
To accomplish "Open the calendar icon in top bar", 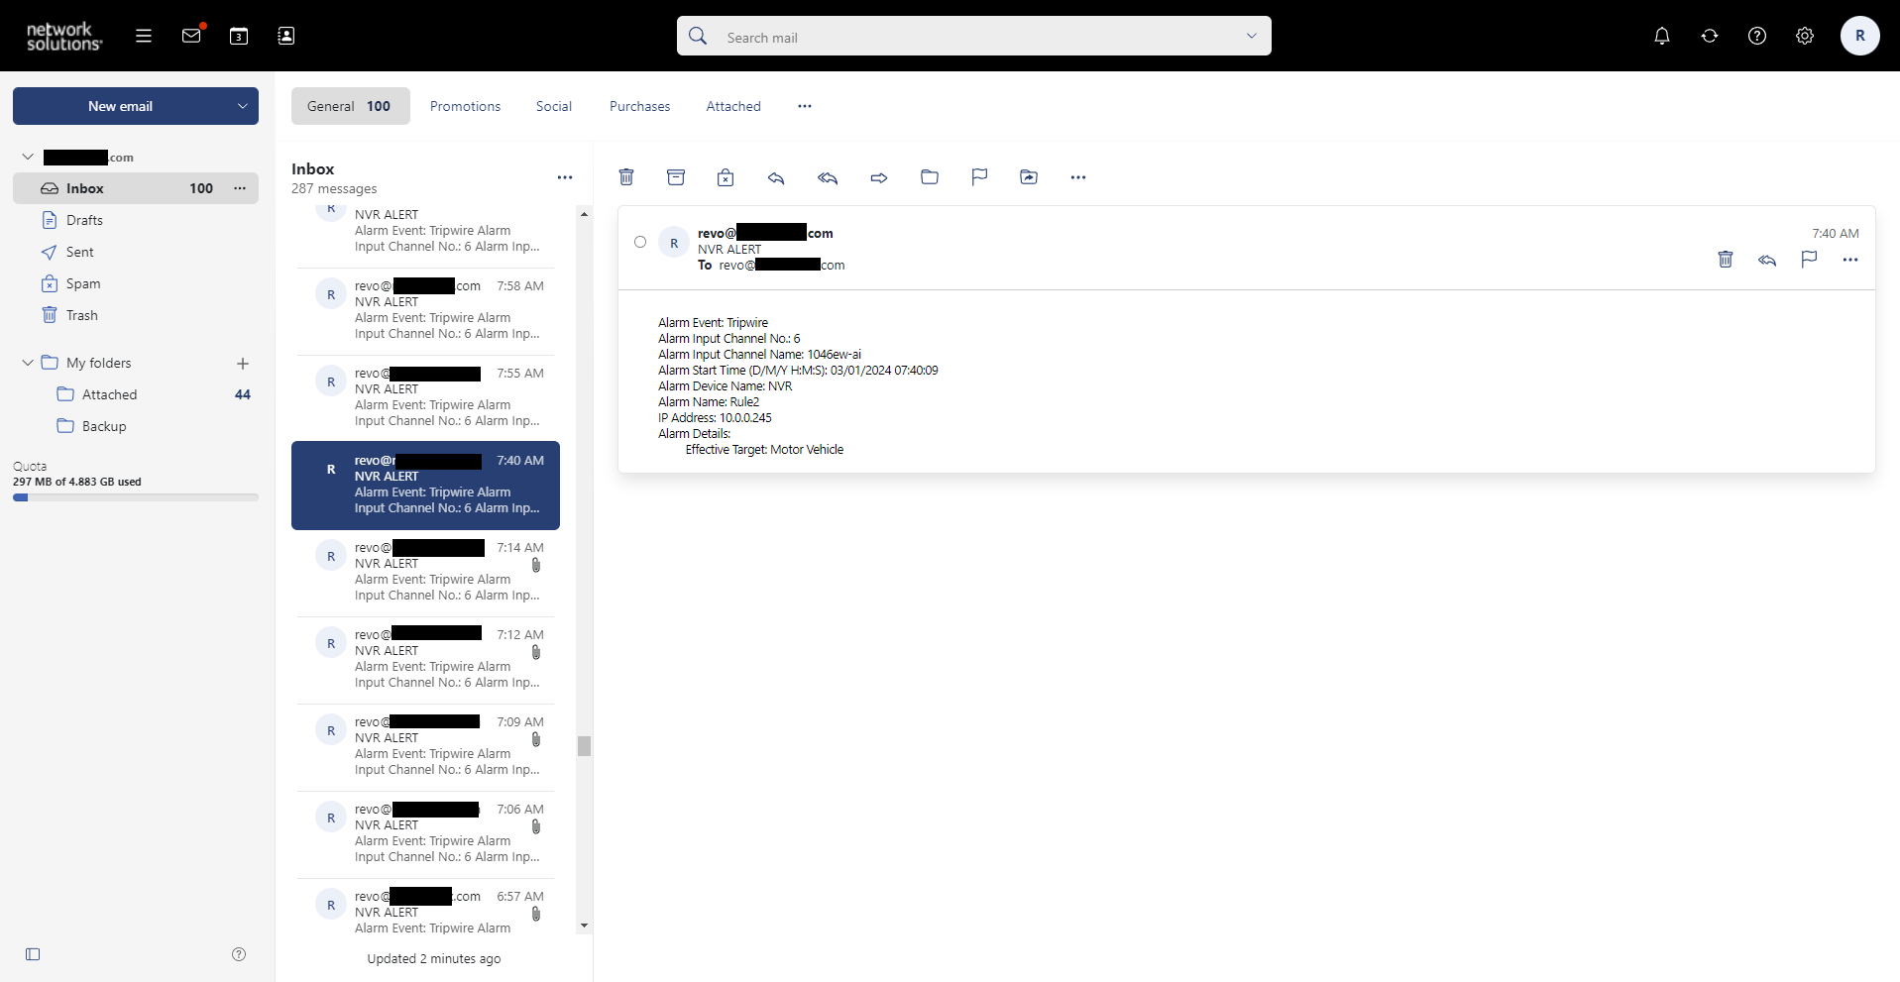I will click(x=239, y=36).
